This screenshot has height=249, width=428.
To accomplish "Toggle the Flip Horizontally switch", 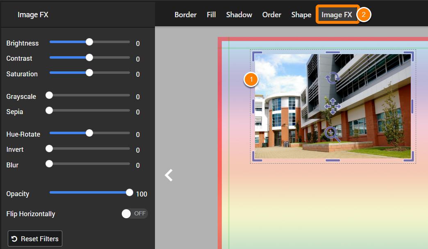I will [x=134, y=213].
